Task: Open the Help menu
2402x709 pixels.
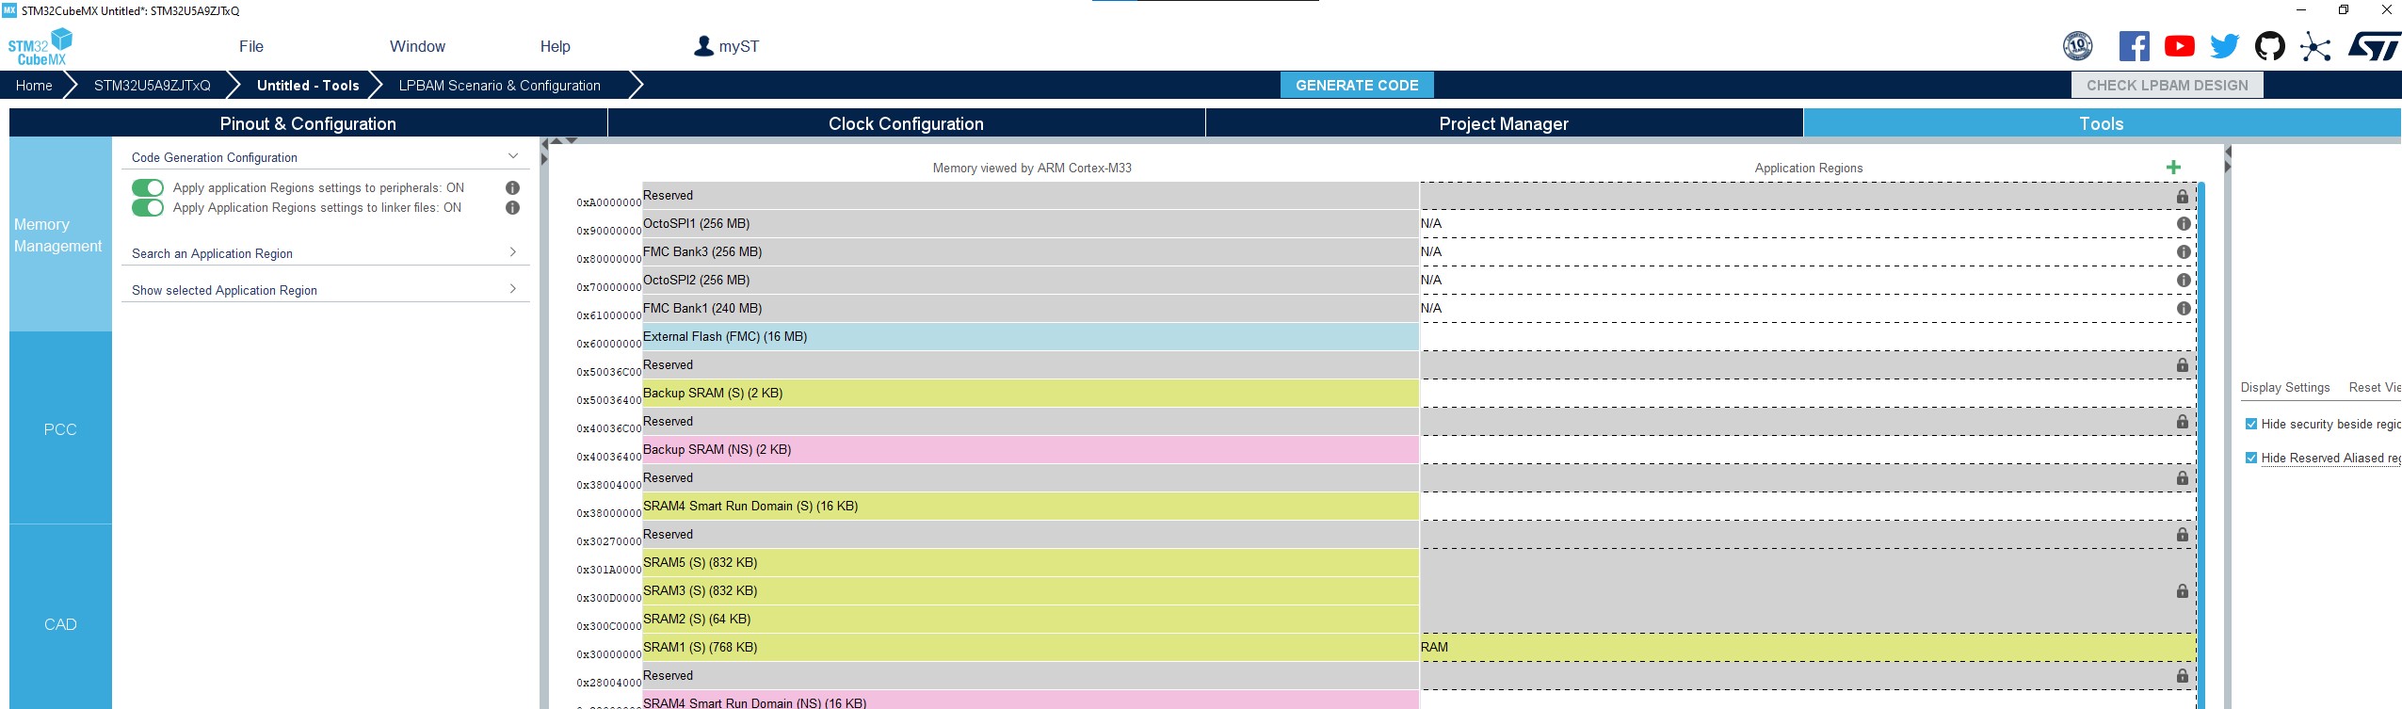Action: tap(555, 46)
